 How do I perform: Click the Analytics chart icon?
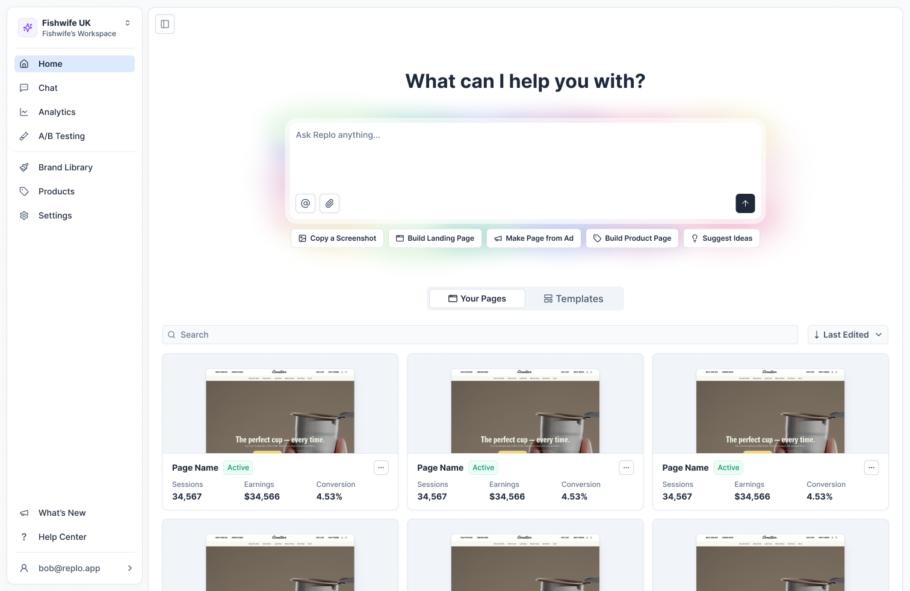(x=24, y=112)
